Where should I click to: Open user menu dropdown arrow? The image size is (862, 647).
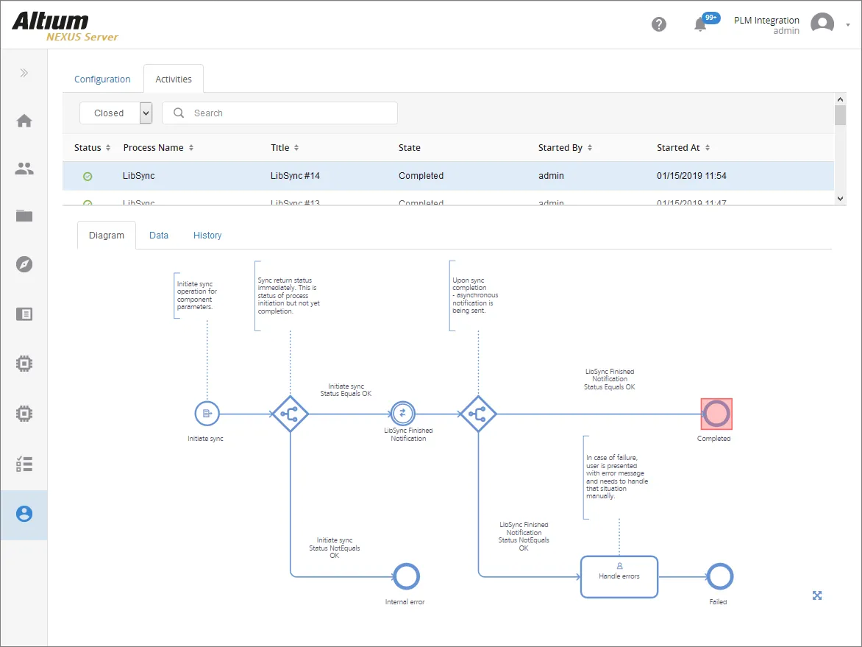tap(848, 25)
